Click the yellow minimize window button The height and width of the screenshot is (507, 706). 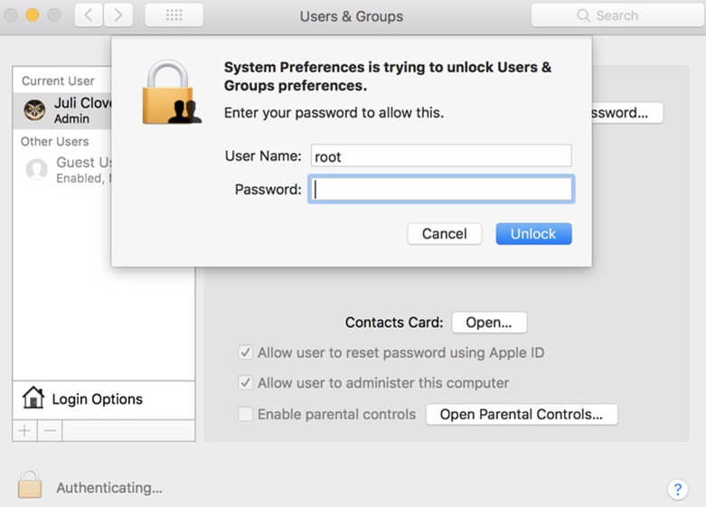33,15
